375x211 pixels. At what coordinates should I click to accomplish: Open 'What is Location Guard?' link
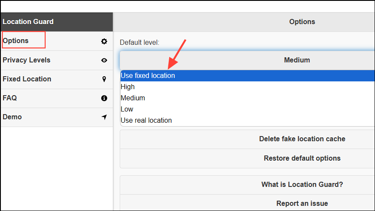pyautogui.click(x=302, y=185)
